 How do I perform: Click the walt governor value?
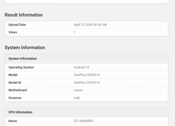[x=77, y=98]
